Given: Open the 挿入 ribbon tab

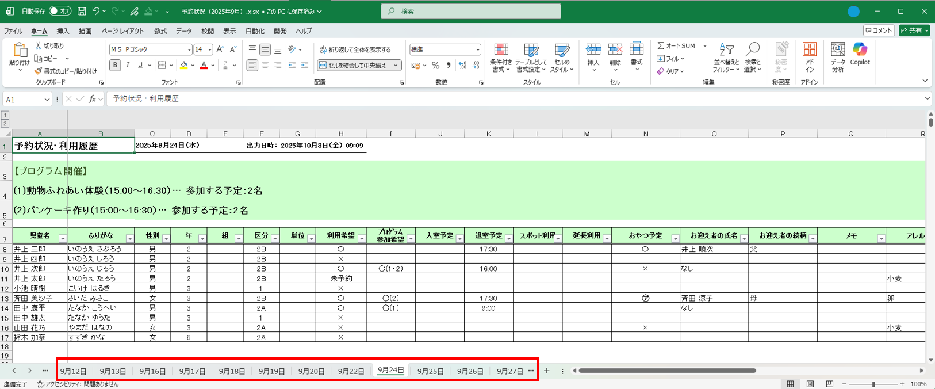Looking at the screenshot, I should [x=63, y=31].
